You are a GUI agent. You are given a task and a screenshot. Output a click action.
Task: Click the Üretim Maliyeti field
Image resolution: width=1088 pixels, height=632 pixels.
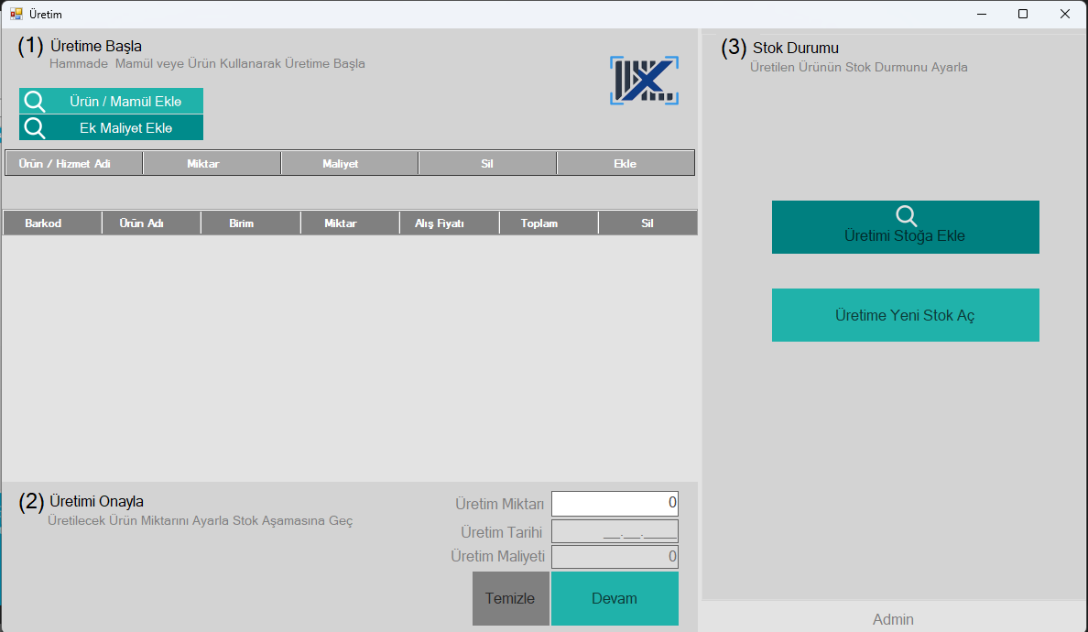tap(615, 557)
